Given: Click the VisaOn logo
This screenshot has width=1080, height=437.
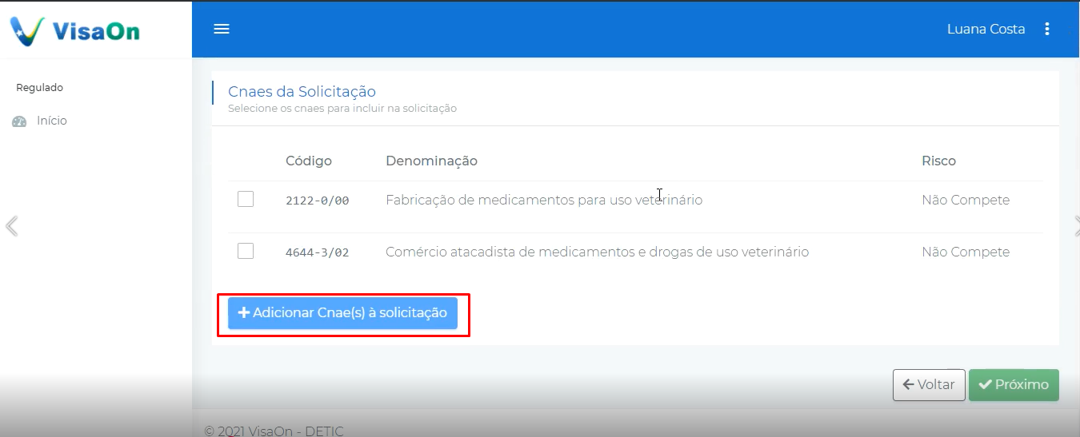Looking at the screenshot, I should [x=75, y=30].
